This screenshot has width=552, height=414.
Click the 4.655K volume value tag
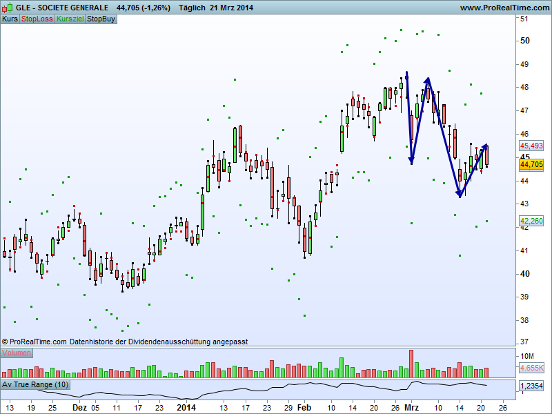[x=531, y=368]
